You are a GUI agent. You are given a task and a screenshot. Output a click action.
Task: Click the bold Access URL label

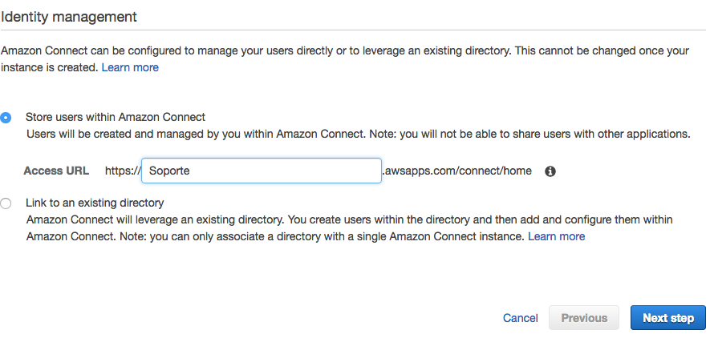(x=56, y=171)
